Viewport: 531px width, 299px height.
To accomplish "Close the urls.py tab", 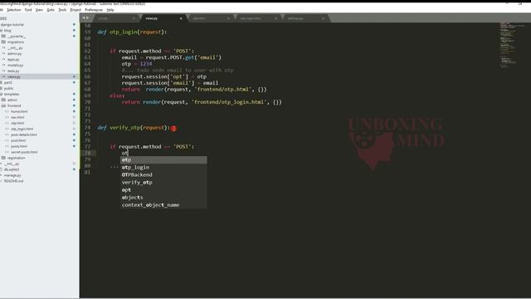I will point(134,18).
